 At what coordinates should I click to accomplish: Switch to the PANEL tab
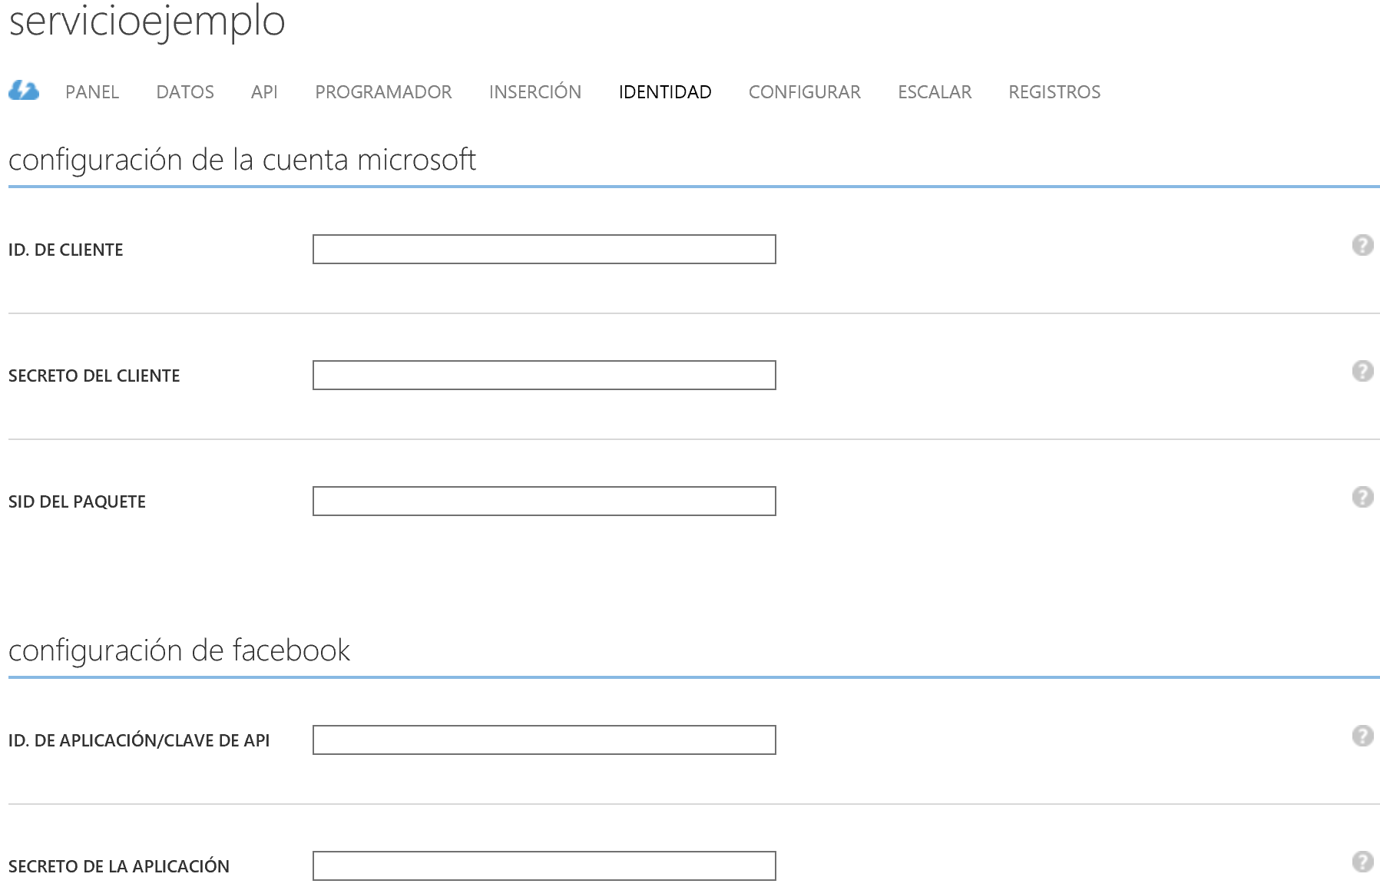click(92, 92)
